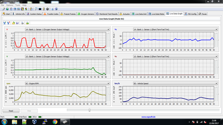
Task: Click the Read button
Action: [11, 111]
